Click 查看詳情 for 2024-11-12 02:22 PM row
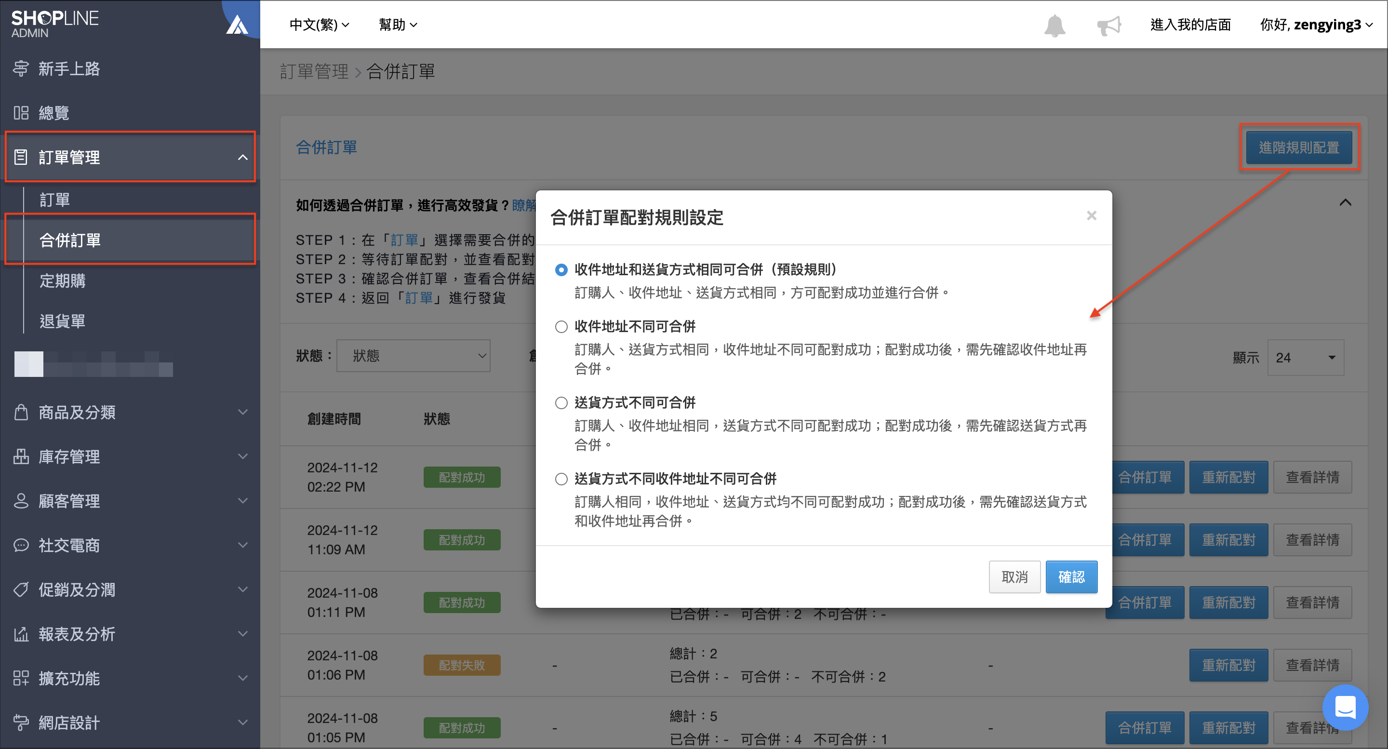The height and width of the screenshot is (749, 1388). (x=1312, y=478)
